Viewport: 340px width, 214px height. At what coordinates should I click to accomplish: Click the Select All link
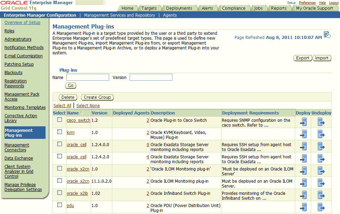[x=62, y=106]
